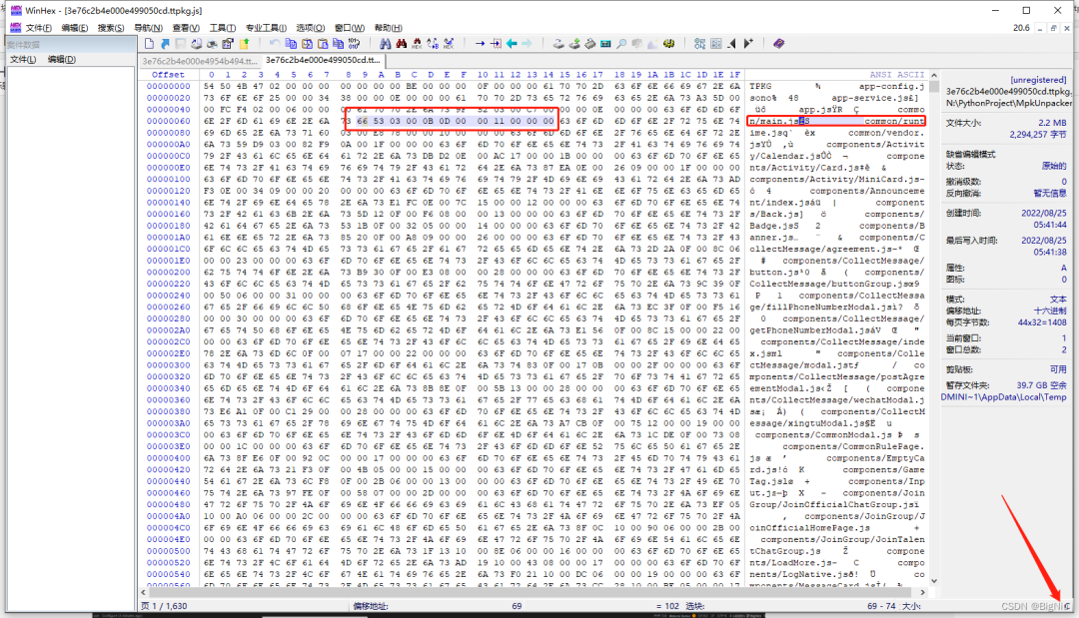Viewport: 1079px width, 618px height.
Task: Minimize the inner document window
Action: click(1040, 28)
